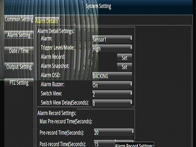Select the Alarm Setting menu item
The image size is (196, 147).
tap(19, 35)
